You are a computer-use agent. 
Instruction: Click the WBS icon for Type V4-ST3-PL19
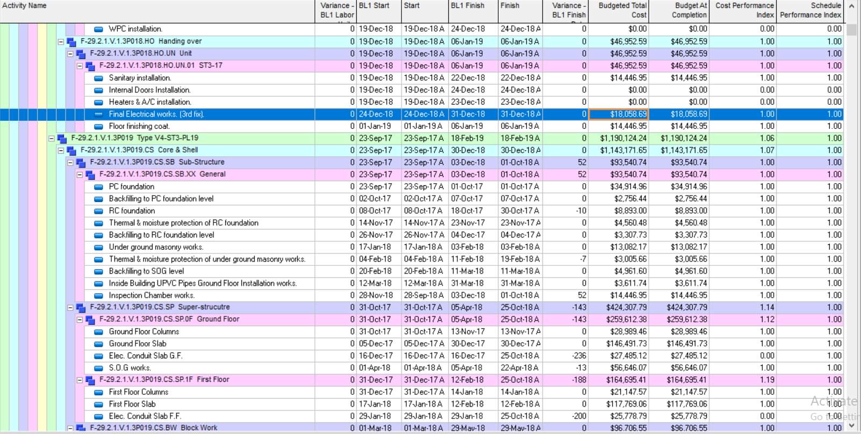click(62, 138)
